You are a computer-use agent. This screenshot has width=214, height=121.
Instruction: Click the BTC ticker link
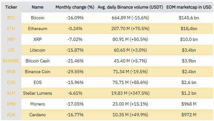tap(11, 18)
